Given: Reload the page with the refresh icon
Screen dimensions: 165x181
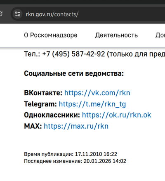Looking at the screenshot, I should pos(1,14).
